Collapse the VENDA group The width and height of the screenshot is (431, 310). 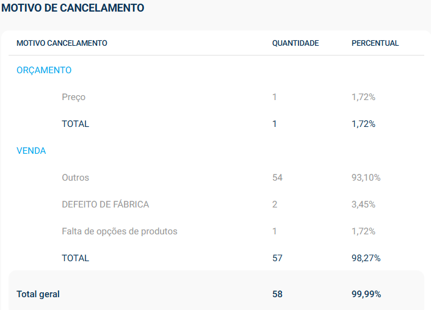[31, 151]
